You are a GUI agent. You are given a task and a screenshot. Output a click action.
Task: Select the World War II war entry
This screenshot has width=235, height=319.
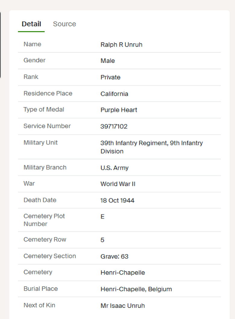click(x=118, y=184)
